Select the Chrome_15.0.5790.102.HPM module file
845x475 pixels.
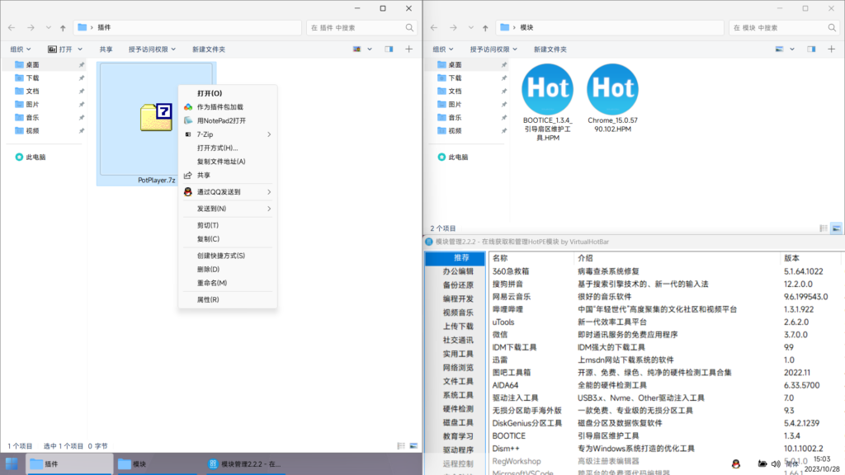tap(613, 99)
